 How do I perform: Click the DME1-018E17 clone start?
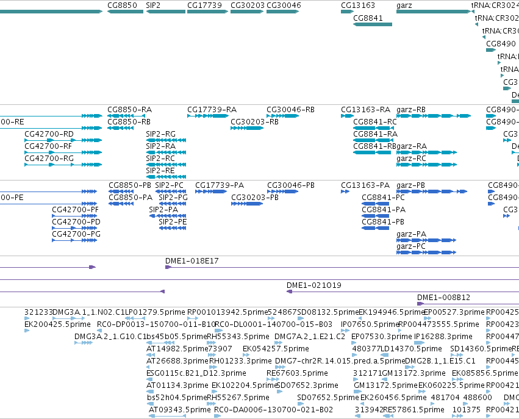[168, 267]
